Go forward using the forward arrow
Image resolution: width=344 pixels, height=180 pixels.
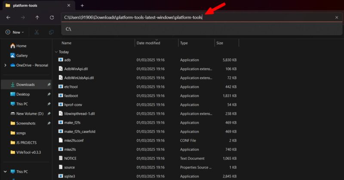coord(23,18)
